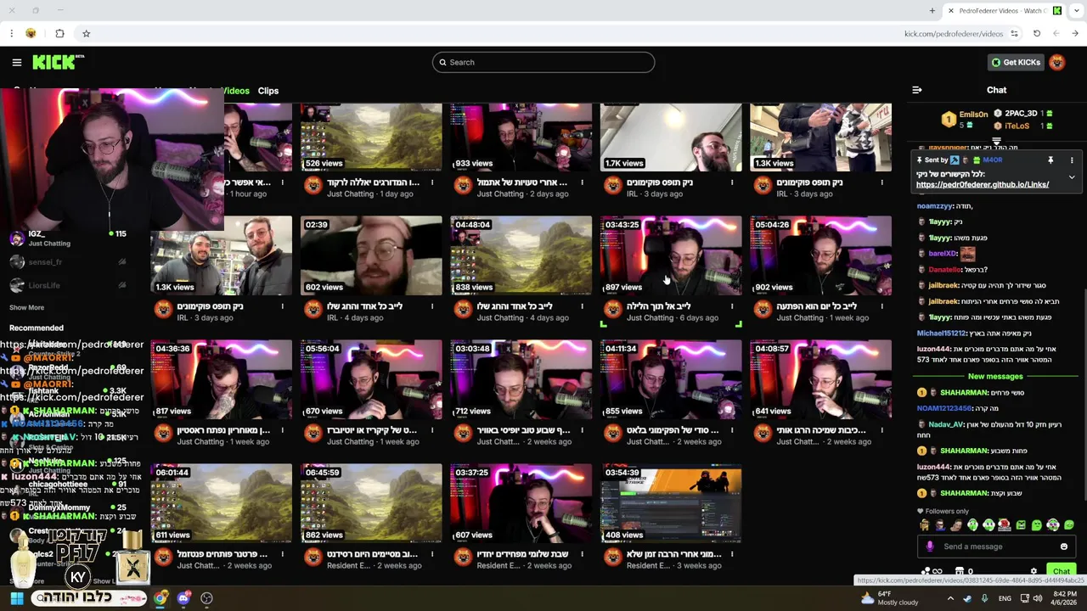Click the purple microphone icon in message box
Viewport: 1087px width, 611px height.
pyautogui.click(x=930, y=547)
